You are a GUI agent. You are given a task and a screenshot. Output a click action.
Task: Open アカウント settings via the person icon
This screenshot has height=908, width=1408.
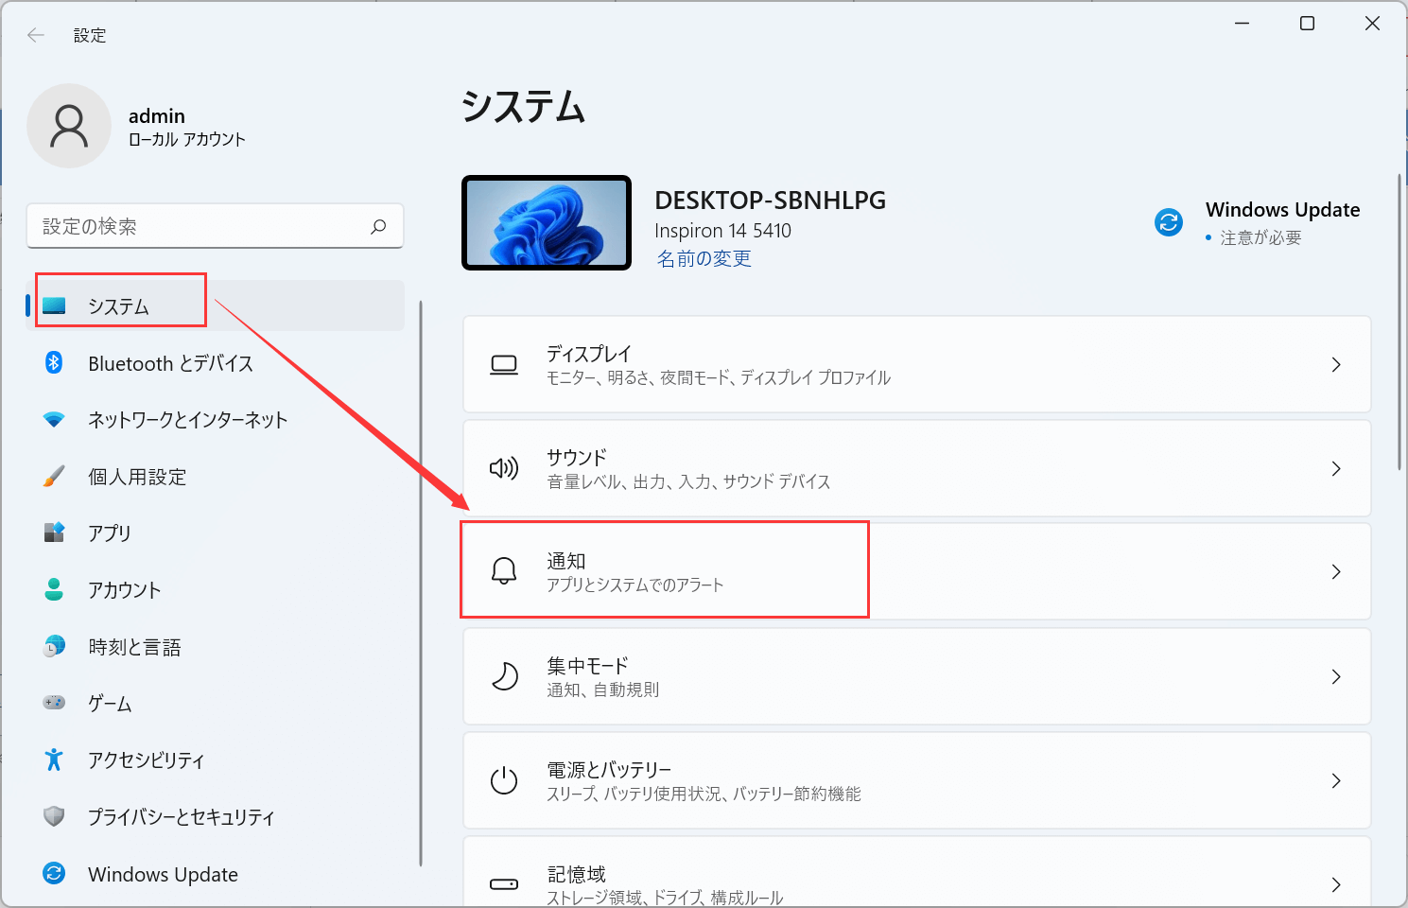pyautogui.click(x=54, y=589)
